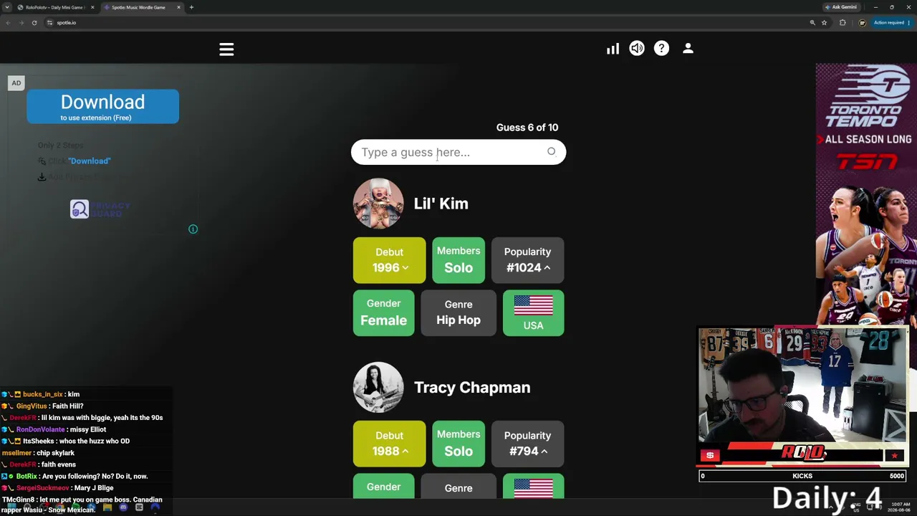Click the "Guess 6 of 10" counter text
917x516 pixels.
[x=527, y=128]
